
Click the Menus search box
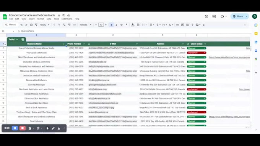coord(11,25)
